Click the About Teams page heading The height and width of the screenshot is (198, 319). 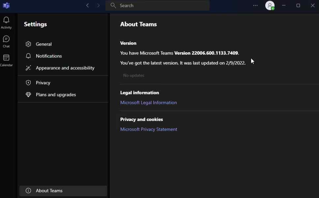(x=138, y=24)
